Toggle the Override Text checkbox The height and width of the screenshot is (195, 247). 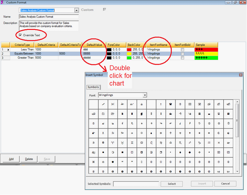(20, 35)
